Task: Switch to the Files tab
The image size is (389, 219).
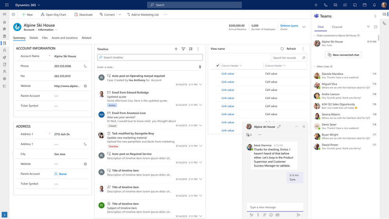Action: (x=45, y=38)
